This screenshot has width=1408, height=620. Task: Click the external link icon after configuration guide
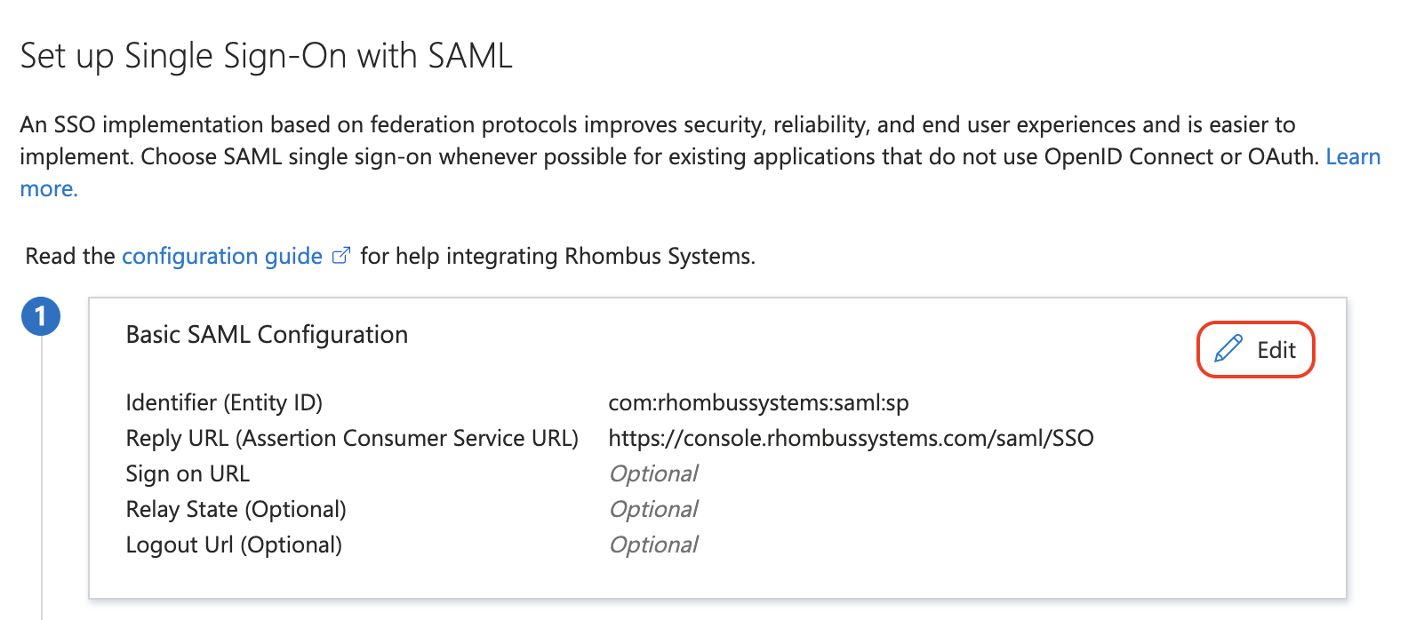(340, 256)
